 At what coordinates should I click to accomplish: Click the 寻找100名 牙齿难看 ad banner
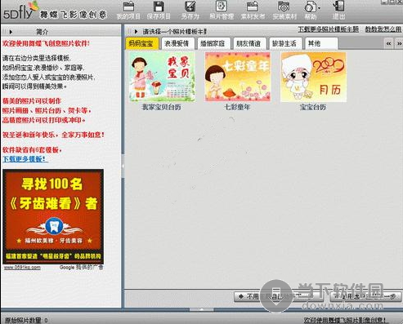pos(53,216)
